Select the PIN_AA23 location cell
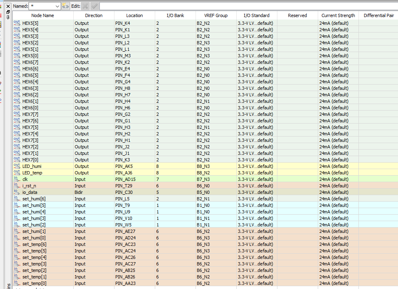The height and width of the screenshot is (289, 398). [134, 283]
